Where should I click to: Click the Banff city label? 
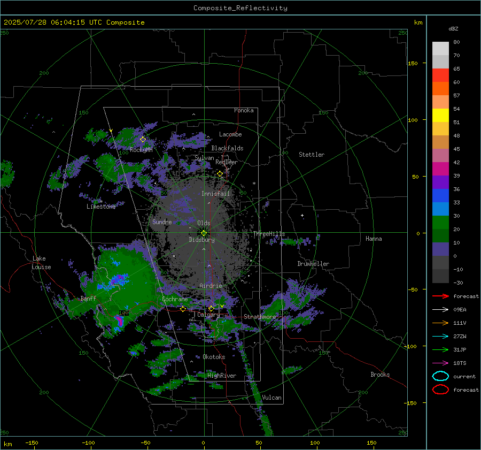(x=88, y=298)
